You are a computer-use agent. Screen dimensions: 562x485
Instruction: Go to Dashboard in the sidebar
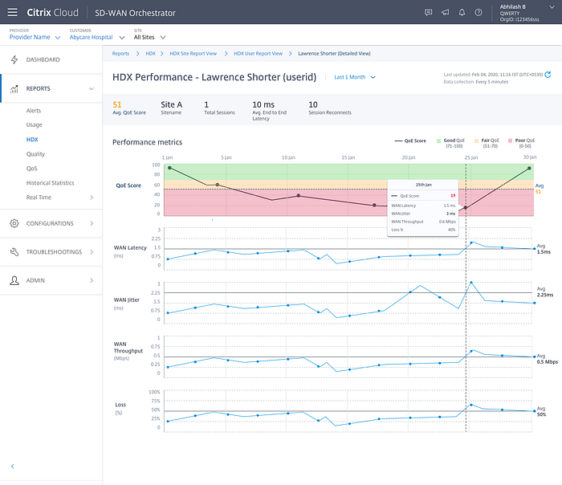43,59
